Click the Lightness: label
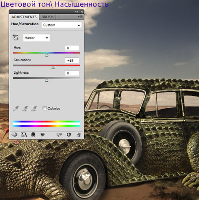This screenshot has width=199, height=200. (x=22, y=72)
